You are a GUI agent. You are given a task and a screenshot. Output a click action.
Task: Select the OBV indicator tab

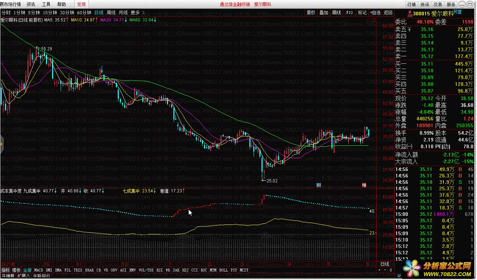coord(114,270)
